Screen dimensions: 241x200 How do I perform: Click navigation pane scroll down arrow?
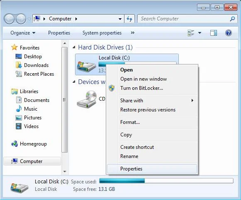(65, 171)
